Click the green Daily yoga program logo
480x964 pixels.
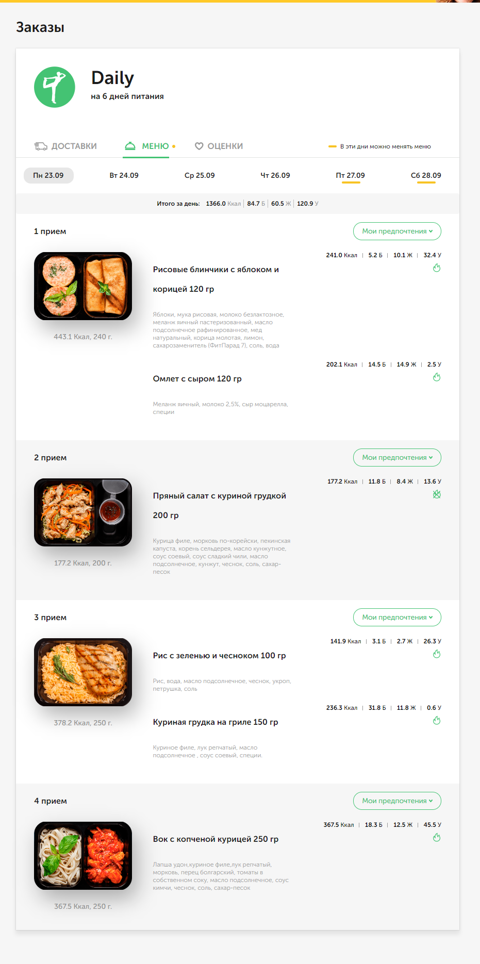click(55, 87)
